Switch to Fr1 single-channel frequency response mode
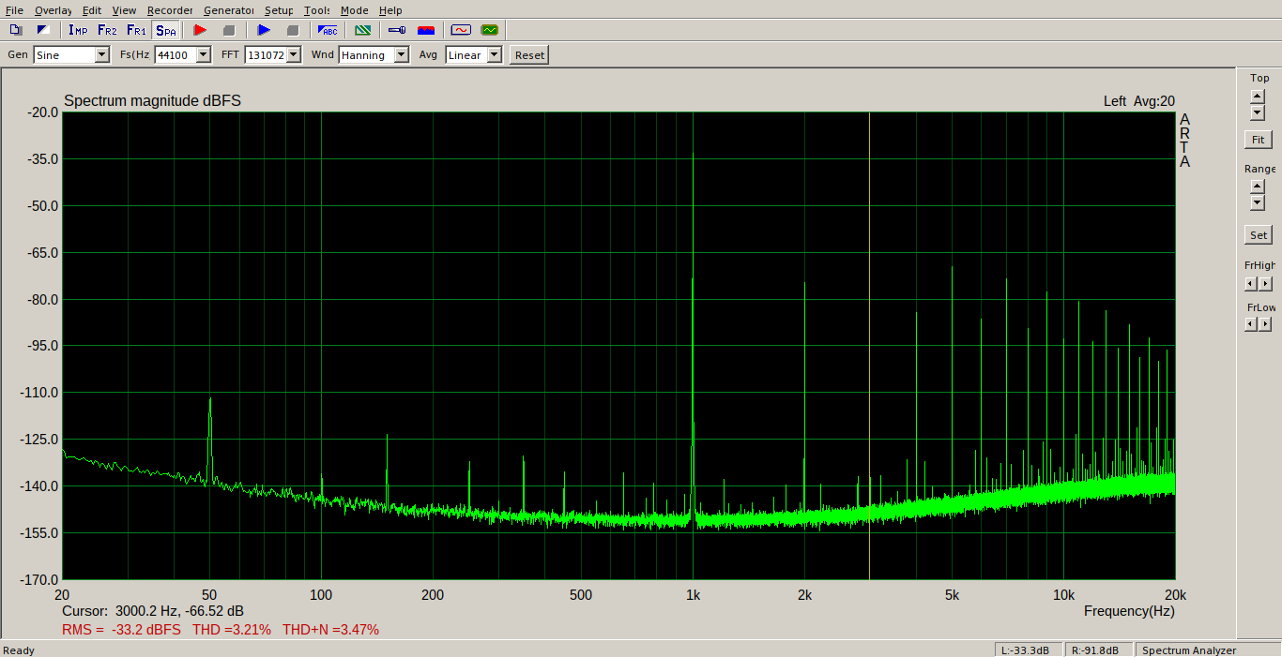This screenshot has width=1282, height=657. tap(136, 30)
